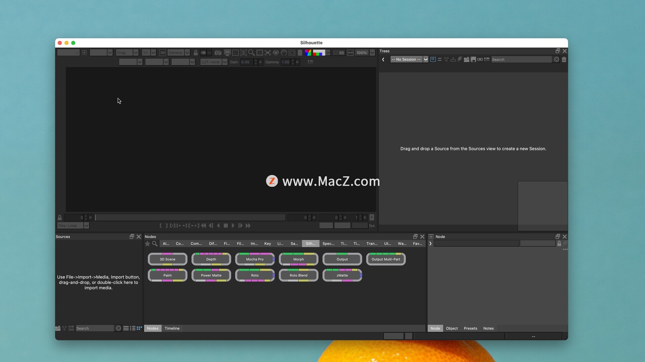Image resolution: width=645 pixels, height=362 pixels.
Task: Open the No Session dropdown in Trees
Action: point(425,59)
